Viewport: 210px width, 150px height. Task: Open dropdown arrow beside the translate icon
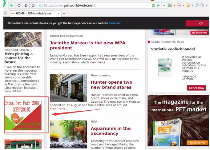183,5
